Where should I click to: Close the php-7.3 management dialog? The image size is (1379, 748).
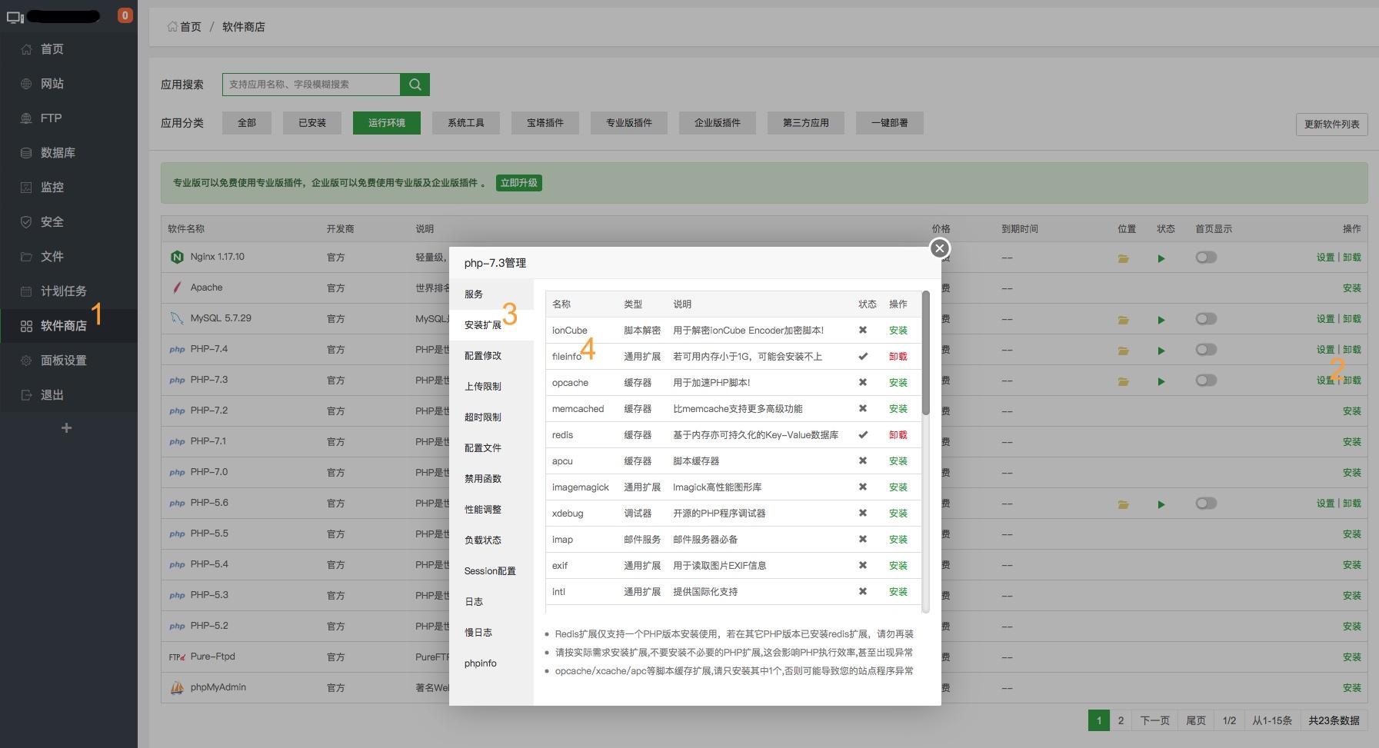[x=939, y=248]
